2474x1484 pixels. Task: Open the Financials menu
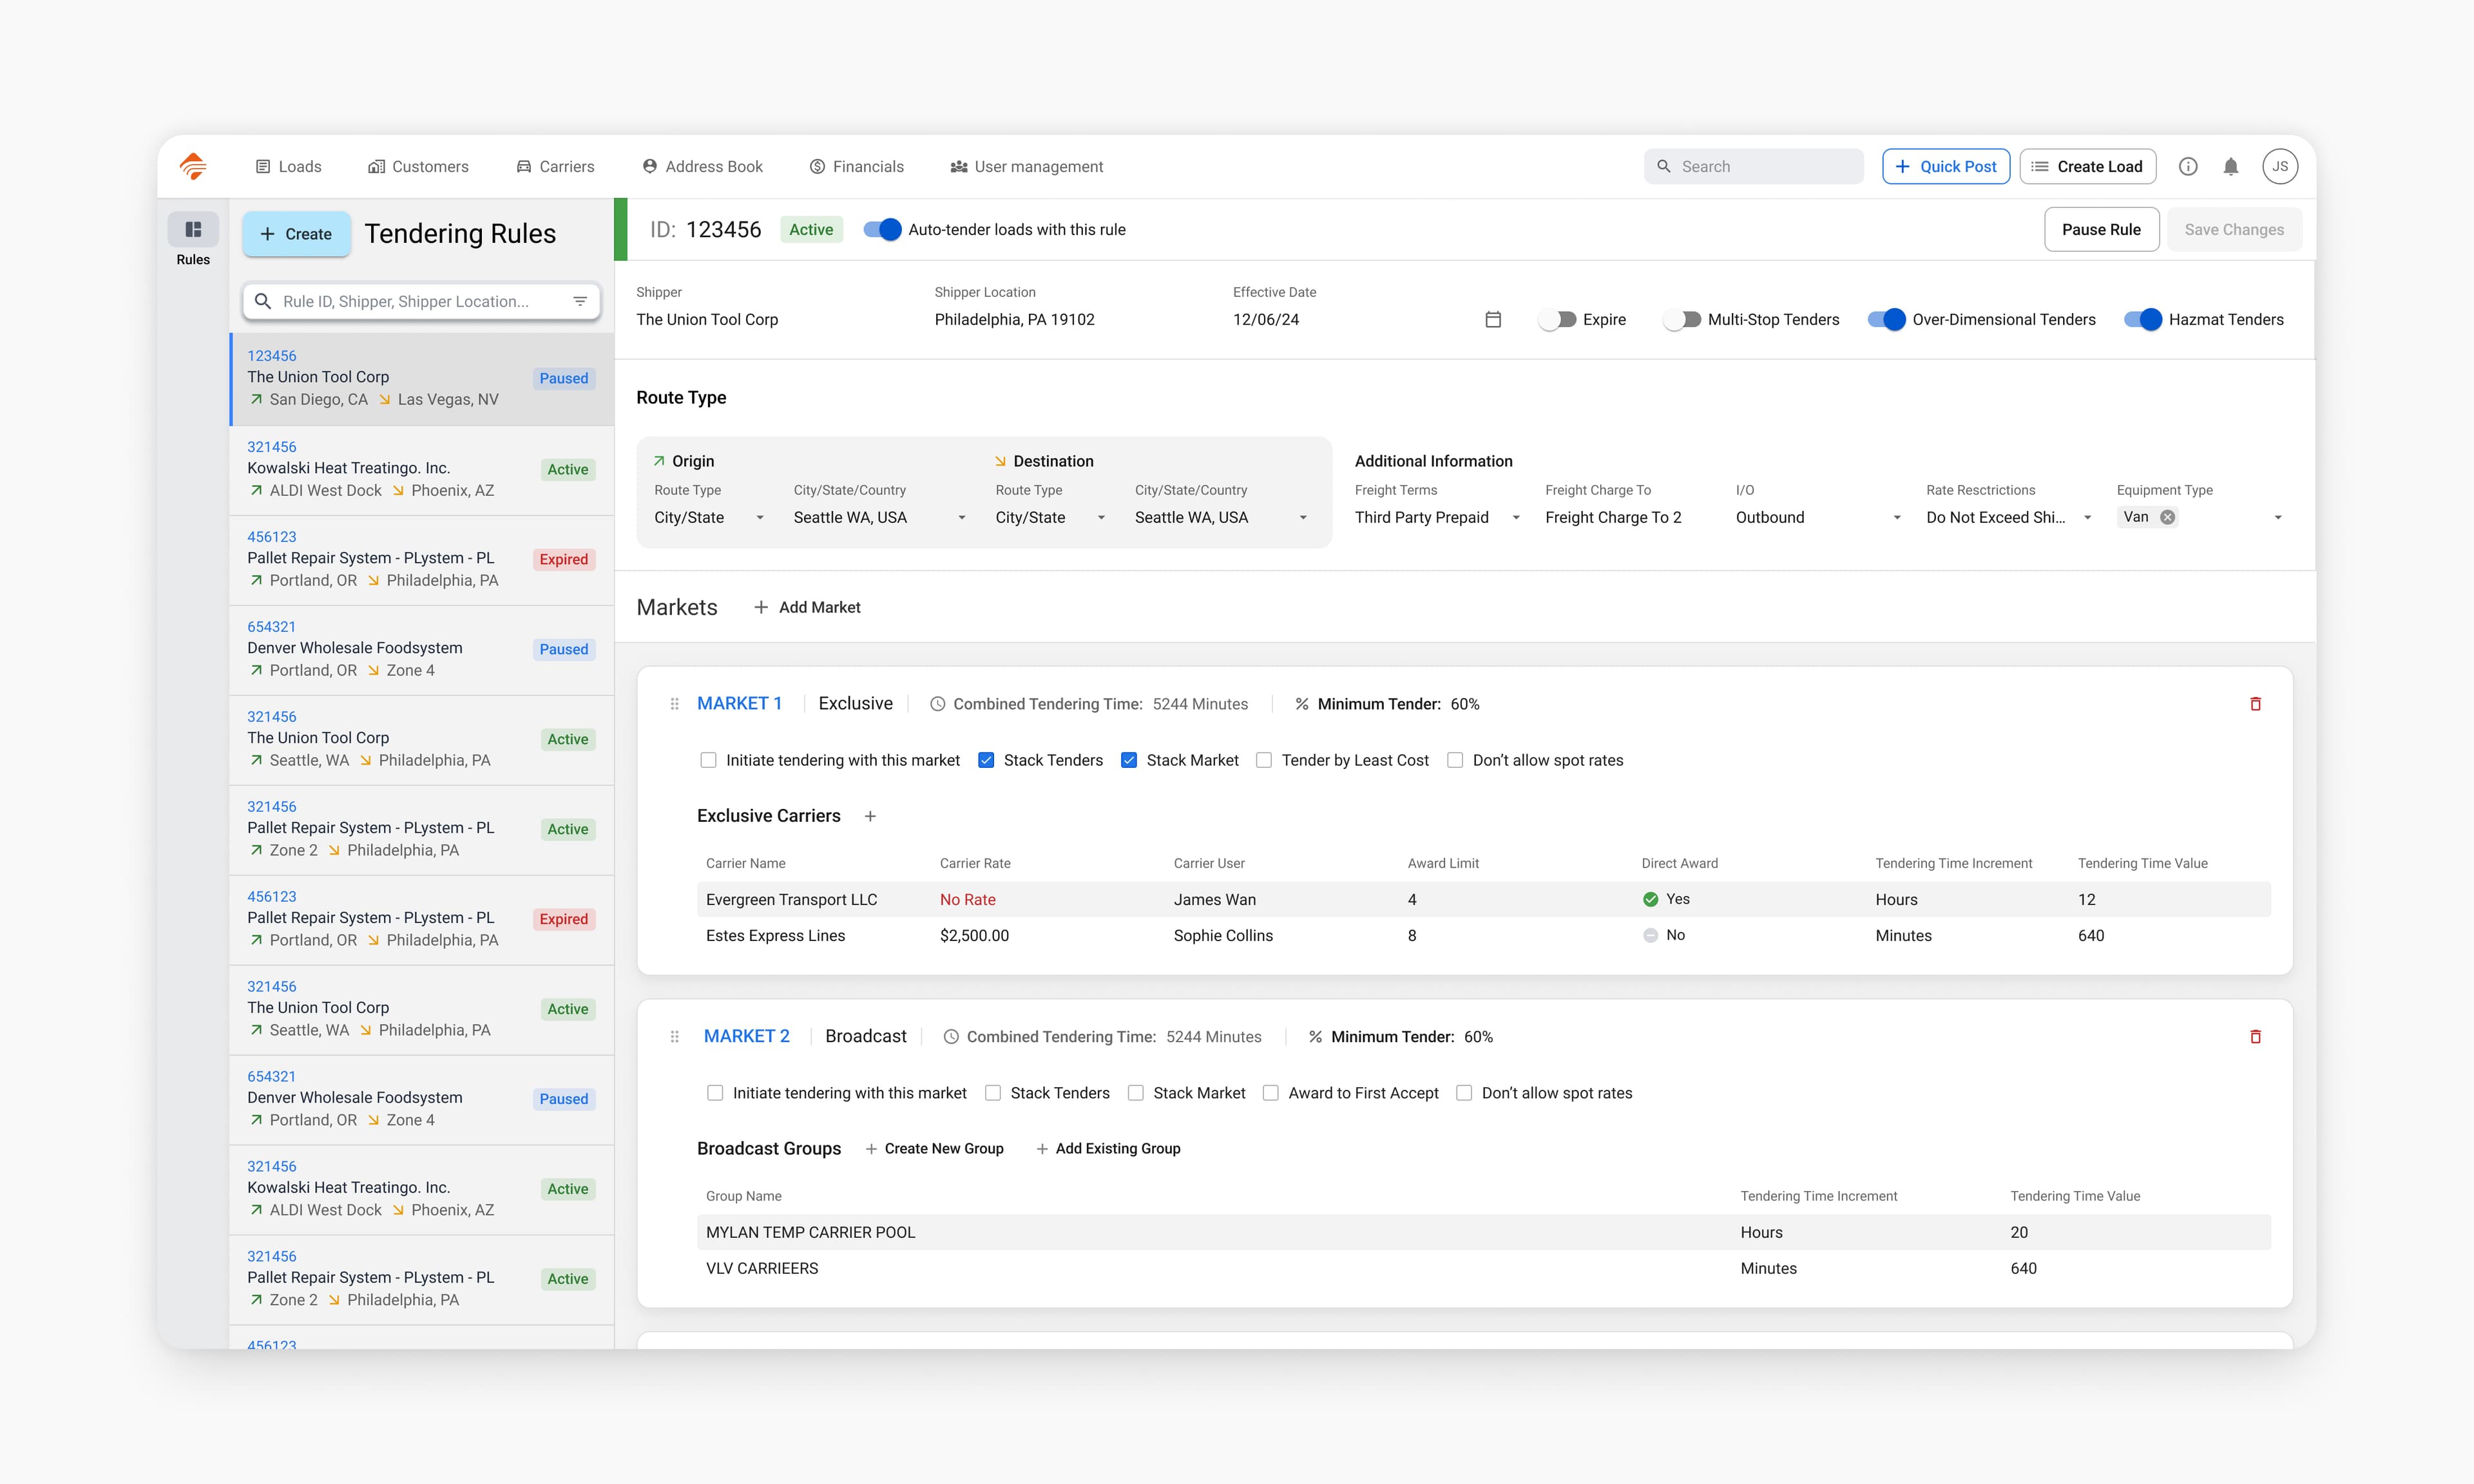(857, 166)
